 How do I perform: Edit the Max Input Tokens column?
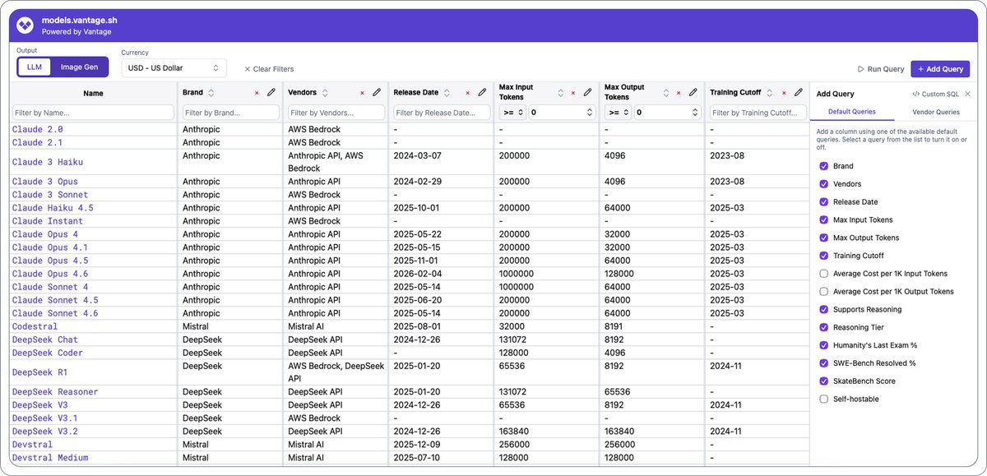coord(587,93)
